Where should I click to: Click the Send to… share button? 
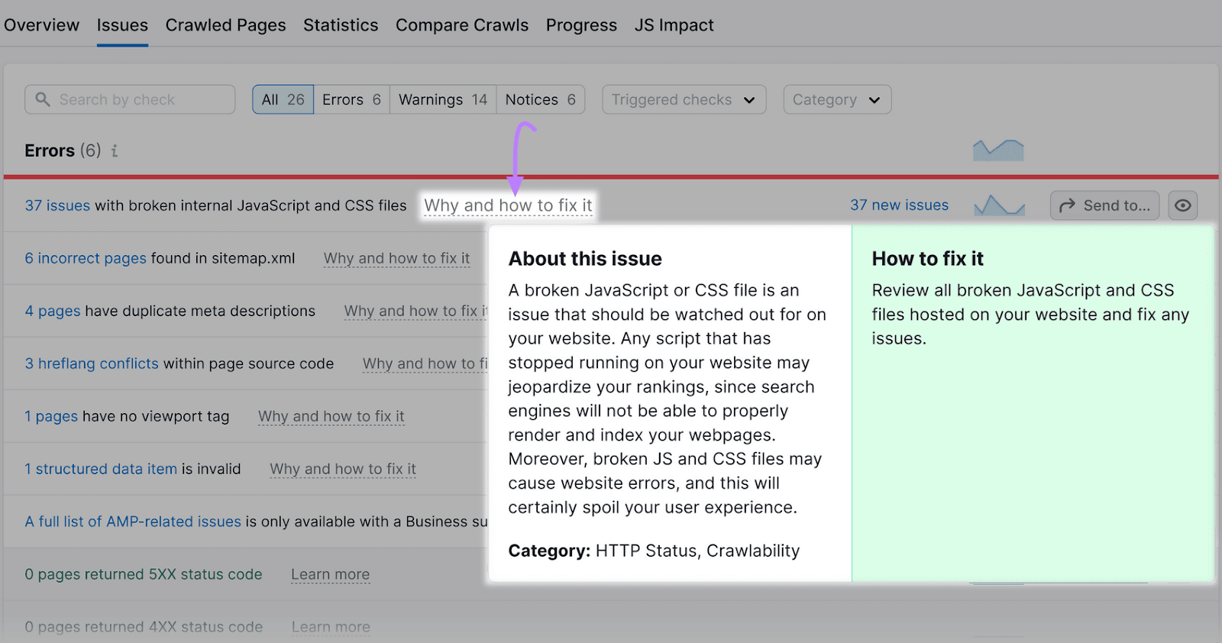1104,205
